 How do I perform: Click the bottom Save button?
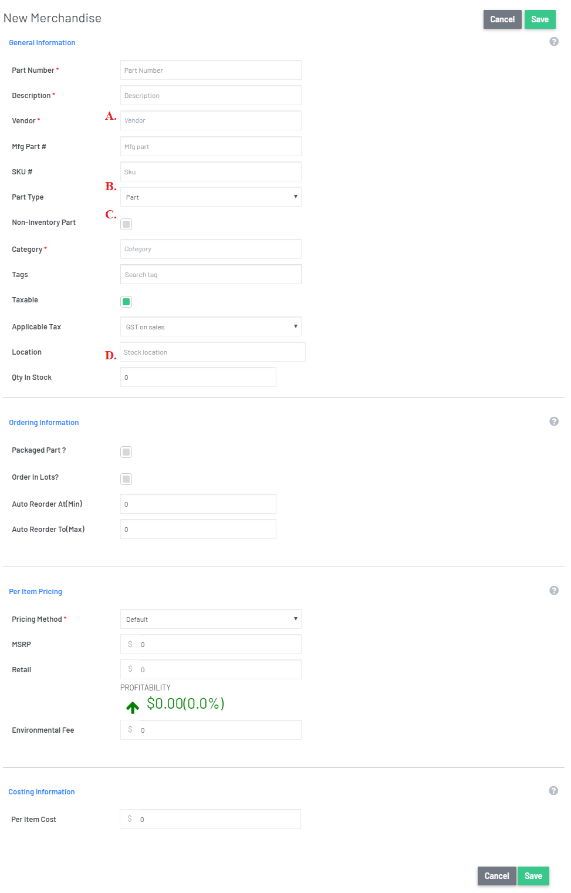tap(533, 876)
